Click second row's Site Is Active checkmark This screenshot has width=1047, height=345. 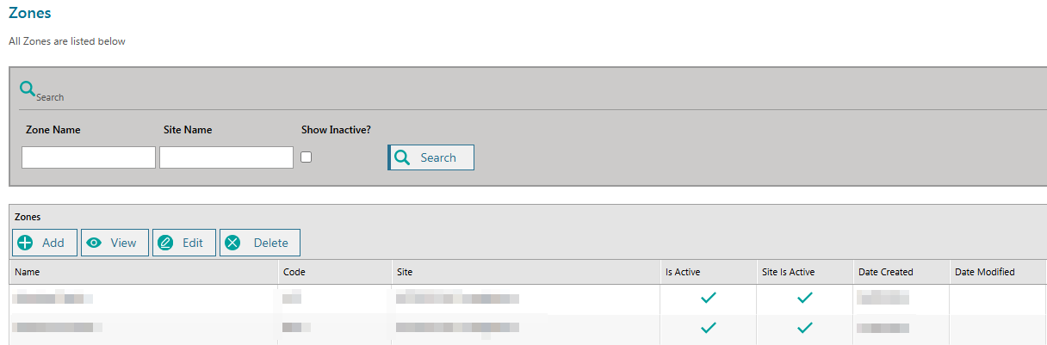(805, 328)
